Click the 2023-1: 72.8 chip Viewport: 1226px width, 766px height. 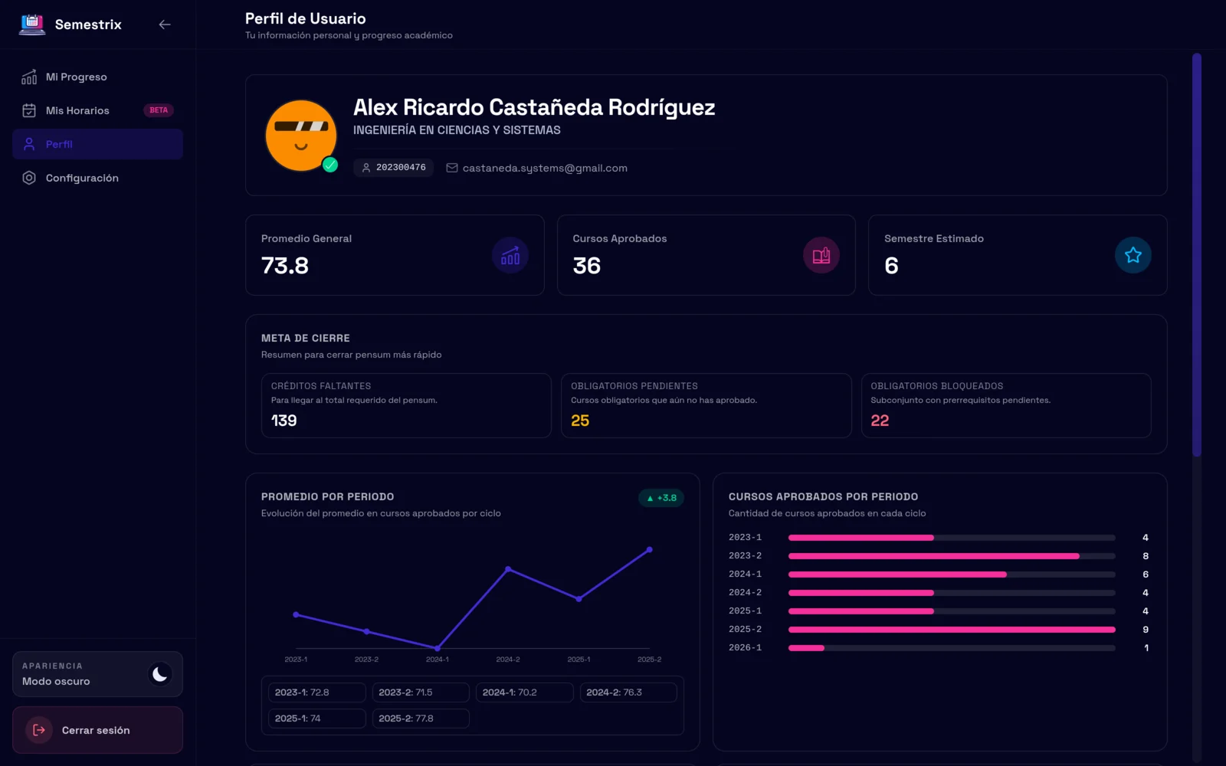pyautogui.click(x=317, y=692)
